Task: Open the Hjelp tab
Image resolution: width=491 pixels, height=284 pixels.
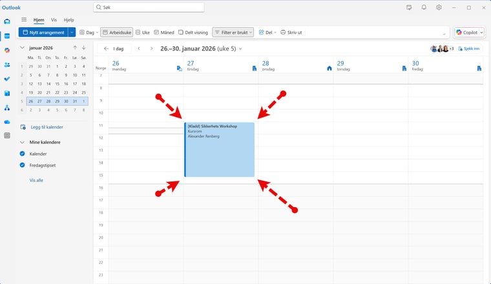Action: point(69,20)
